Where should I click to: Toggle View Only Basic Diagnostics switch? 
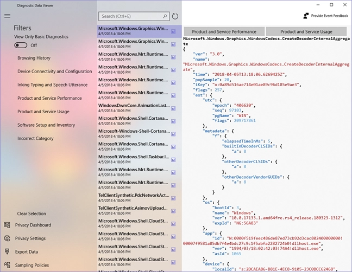pos(21,45)
